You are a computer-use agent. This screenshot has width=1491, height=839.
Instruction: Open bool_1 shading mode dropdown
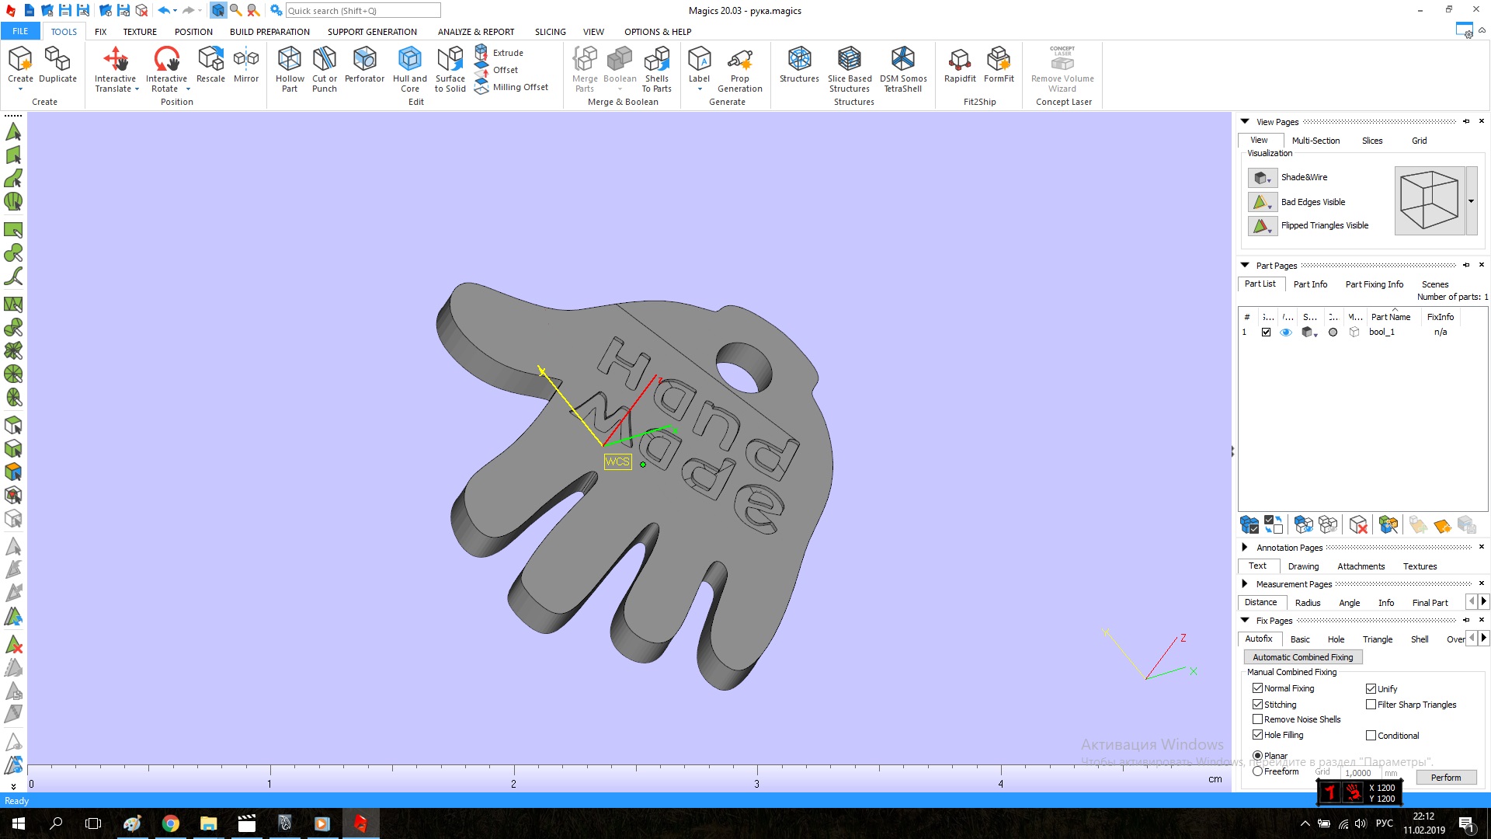tap(1315, 334)
